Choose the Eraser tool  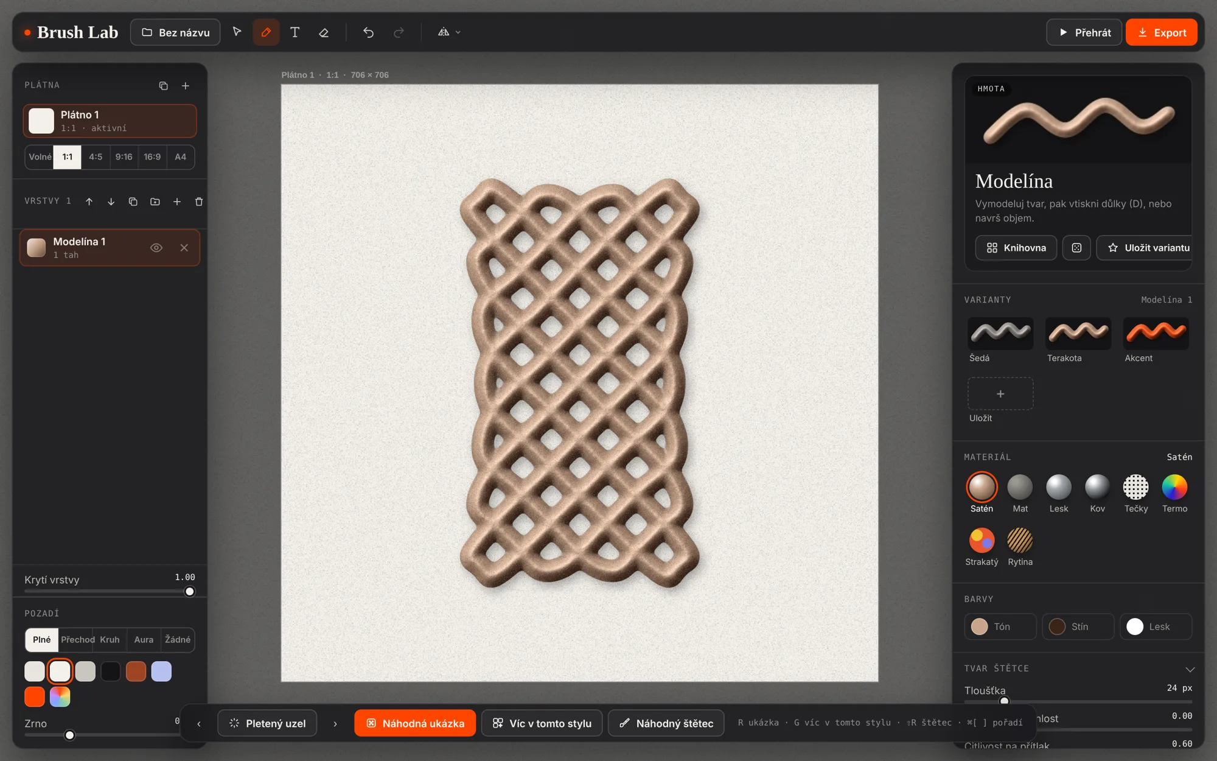tap(324, 32)
